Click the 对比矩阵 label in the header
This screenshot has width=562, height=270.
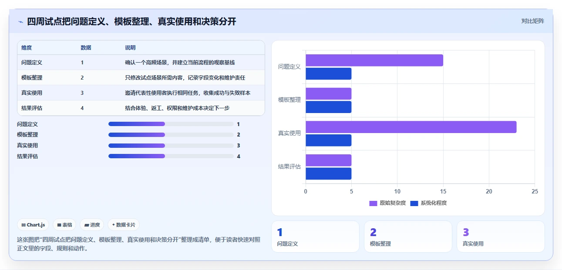point(532,21)
